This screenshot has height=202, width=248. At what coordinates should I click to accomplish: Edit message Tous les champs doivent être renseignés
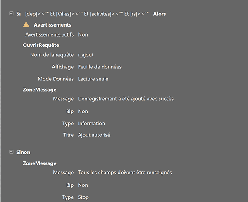click(x=125, y=173)
